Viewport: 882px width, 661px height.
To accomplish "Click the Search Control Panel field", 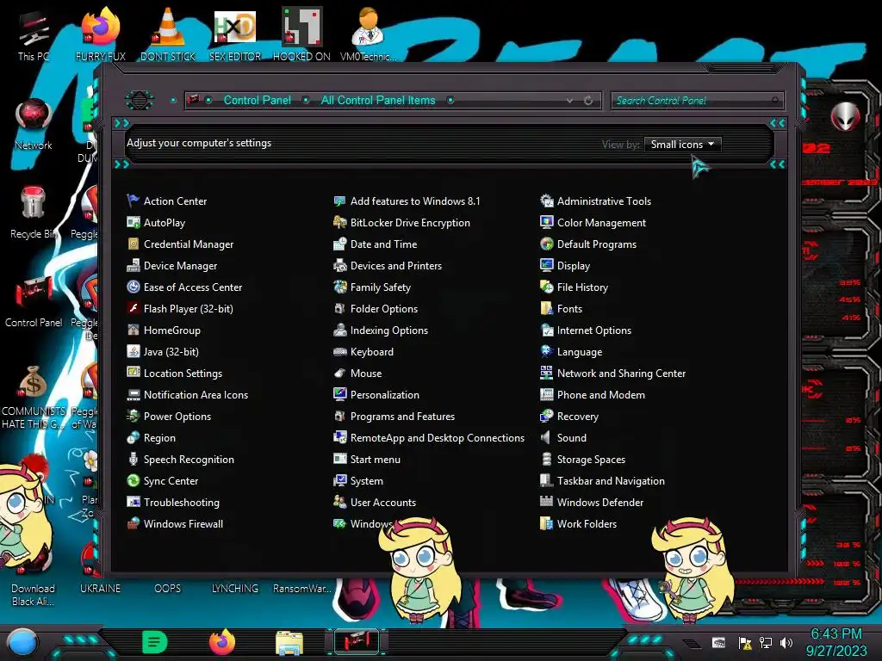I will (696, 101).
